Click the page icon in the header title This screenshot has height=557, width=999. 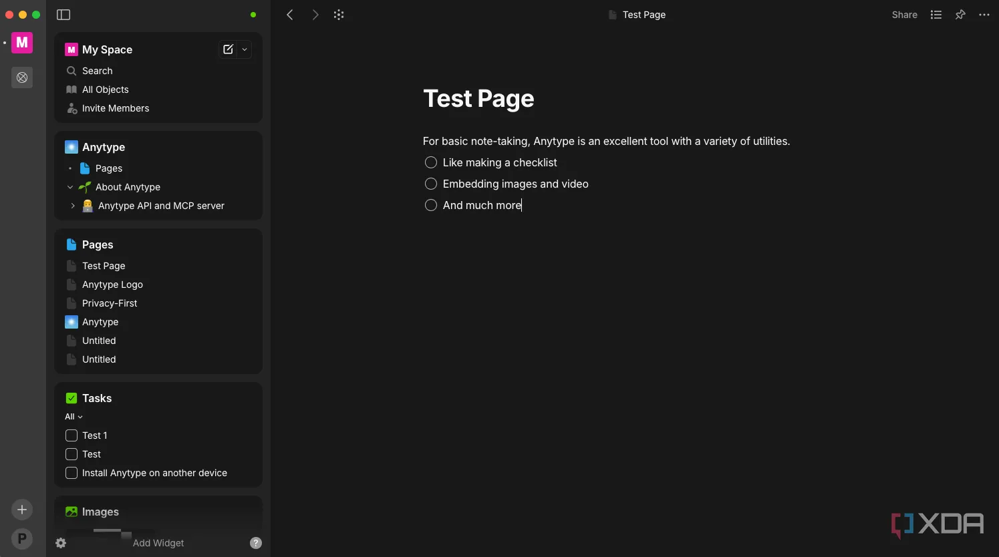(612, 15)
